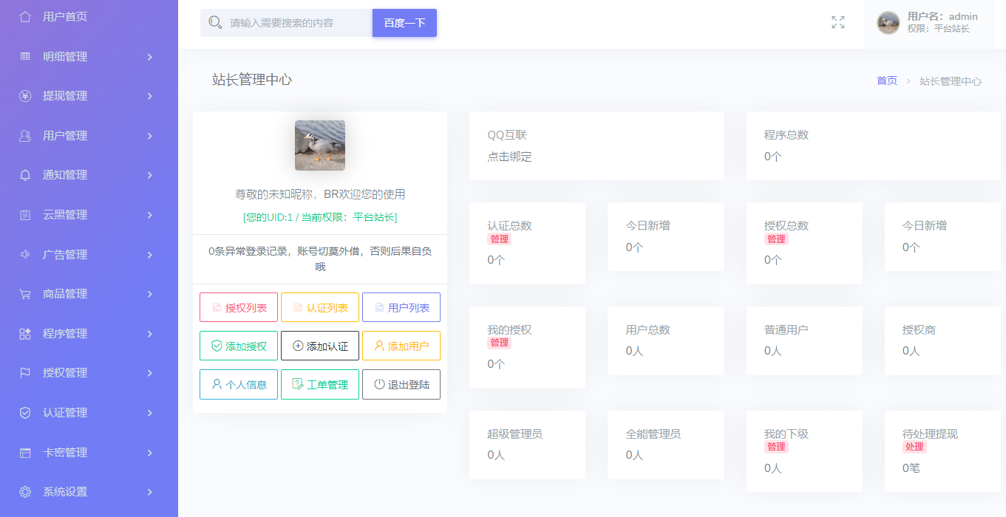Click the fullscreen expand icon in header
The height and width of the screenshot is (517, 1006).
(x=837, y=22)
